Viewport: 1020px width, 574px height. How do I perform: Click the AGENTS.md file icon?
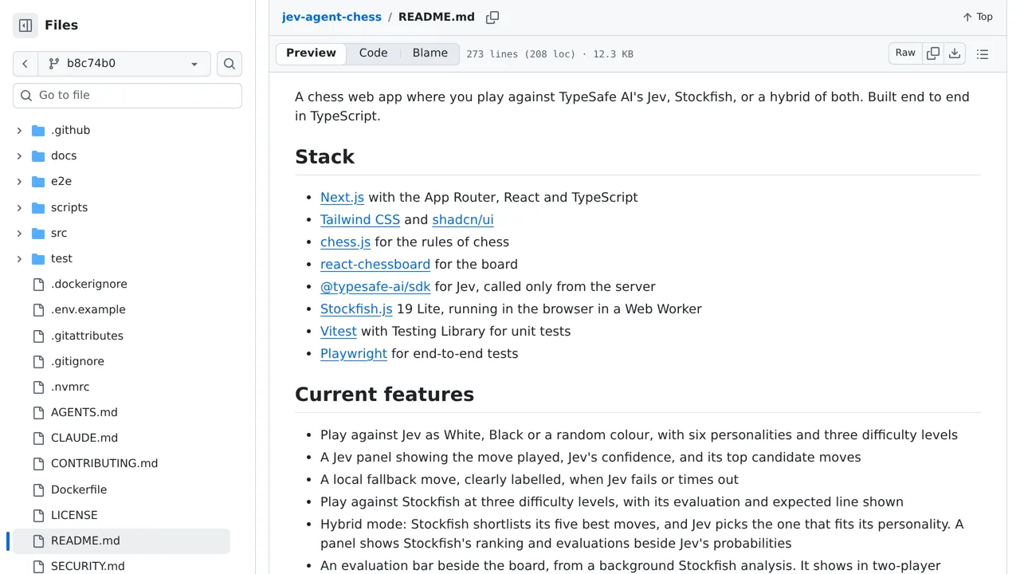point(38,413)
